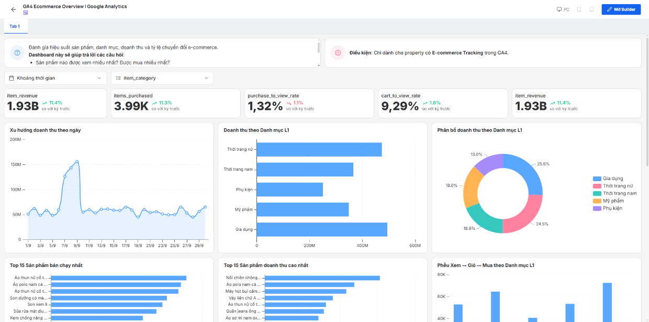
Task: Toggle the Gia dụng legend swatch
Action: (x=597, y=179)
